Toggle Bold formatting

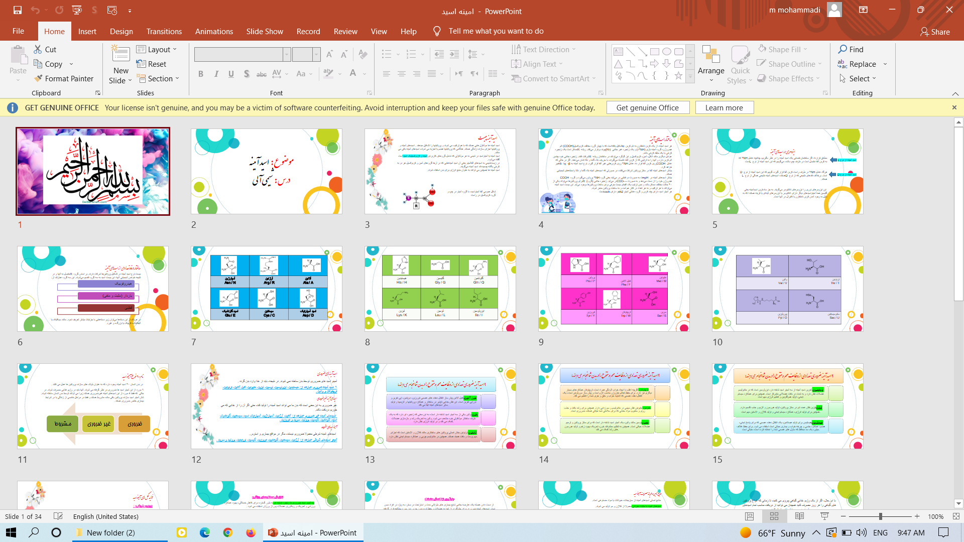[201, 74]
